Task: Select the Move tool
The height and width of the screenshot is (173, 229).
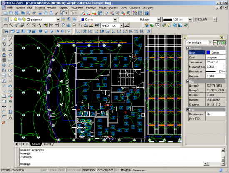Action: 4,65
